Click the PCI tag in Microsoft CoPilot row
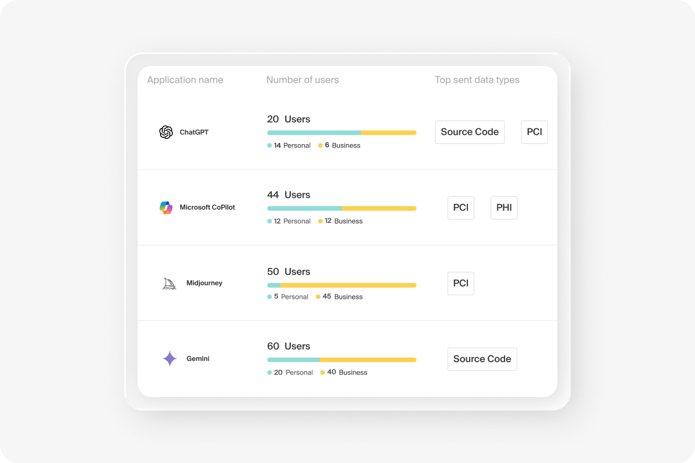 coord(461,208)
